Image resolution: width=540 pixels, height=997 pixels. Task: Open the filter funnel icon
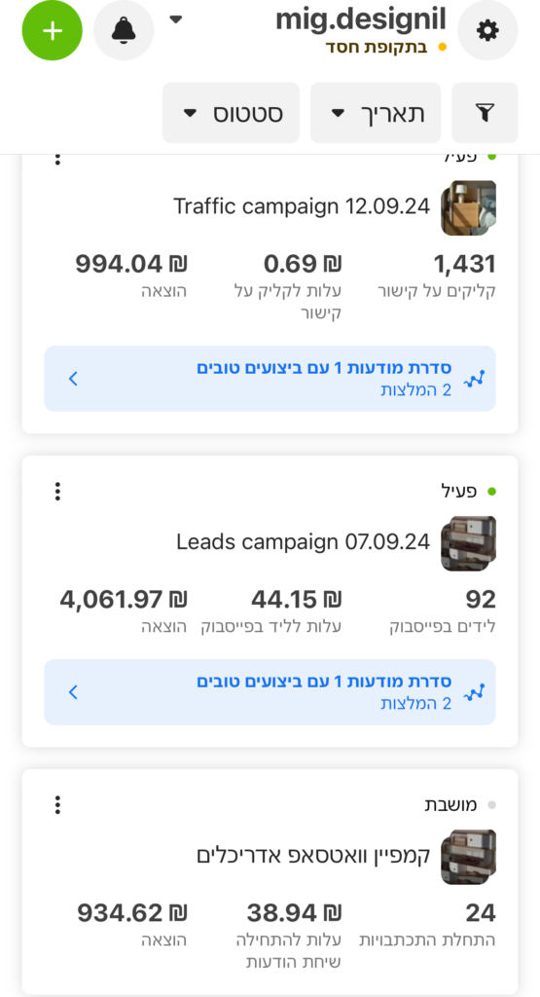[x=485, y=113]
